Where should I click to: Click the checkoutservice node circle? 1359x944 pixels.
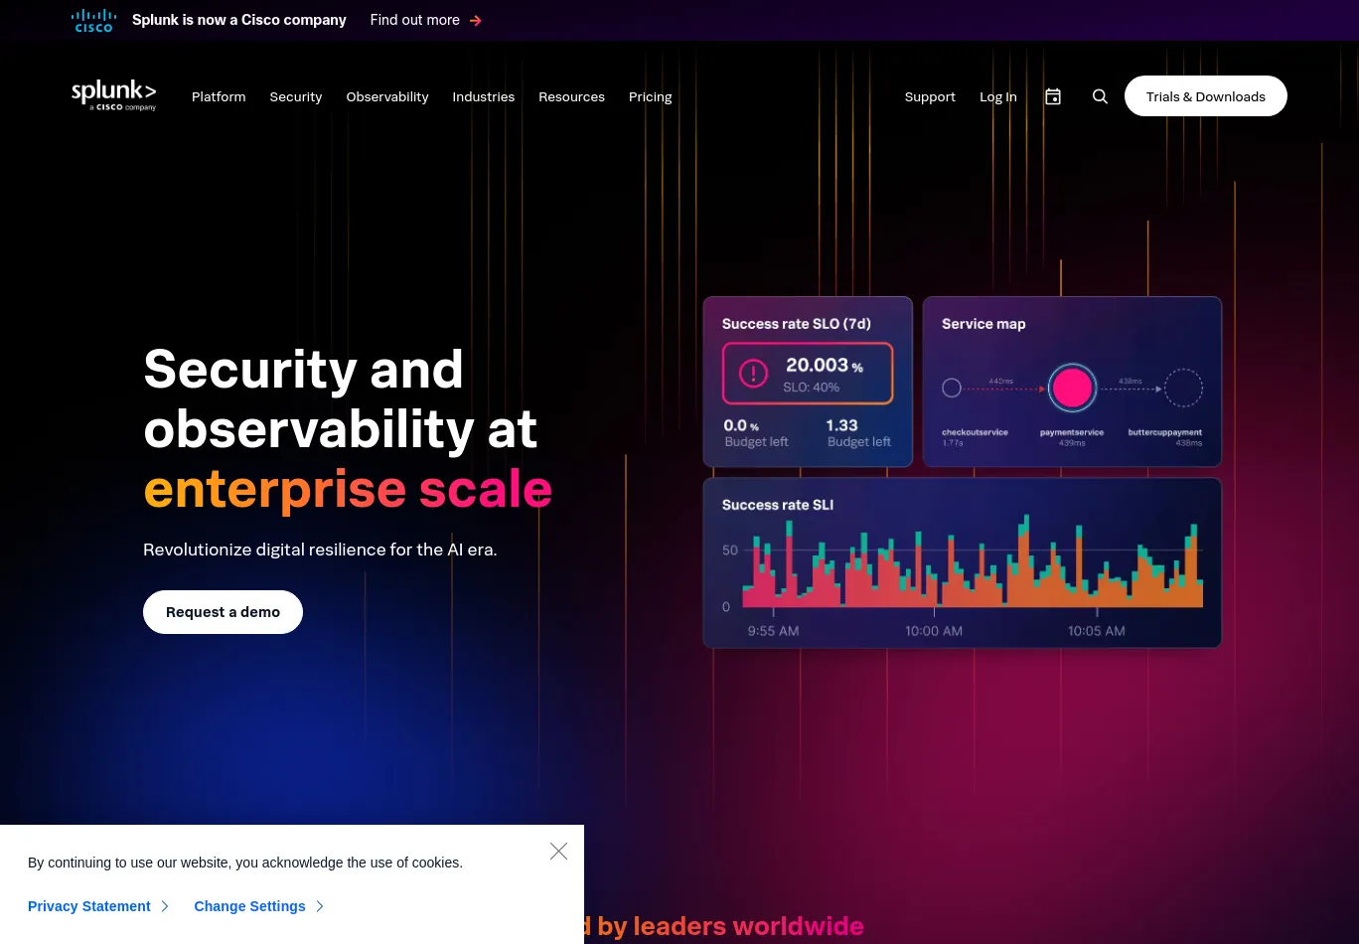click(x=952, y=388)
